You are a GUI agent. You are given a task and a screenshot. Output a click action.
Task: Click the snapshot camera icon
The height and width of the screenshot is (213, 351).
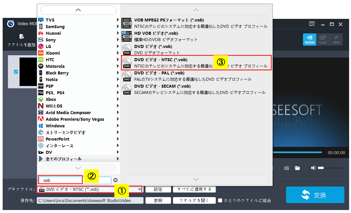[x=286, y=168]
